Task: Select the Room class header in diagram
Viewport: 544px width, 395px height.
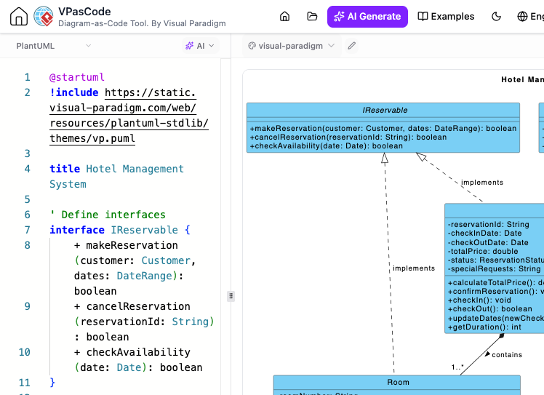Action: click(x=398, y=382)
